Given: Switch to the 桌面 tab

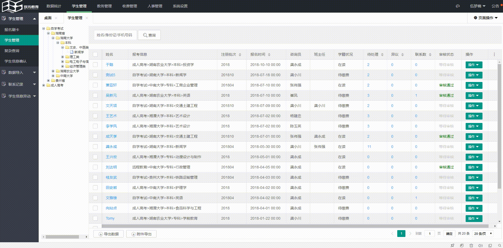Looking at the screenshot, I should (48, 18).
